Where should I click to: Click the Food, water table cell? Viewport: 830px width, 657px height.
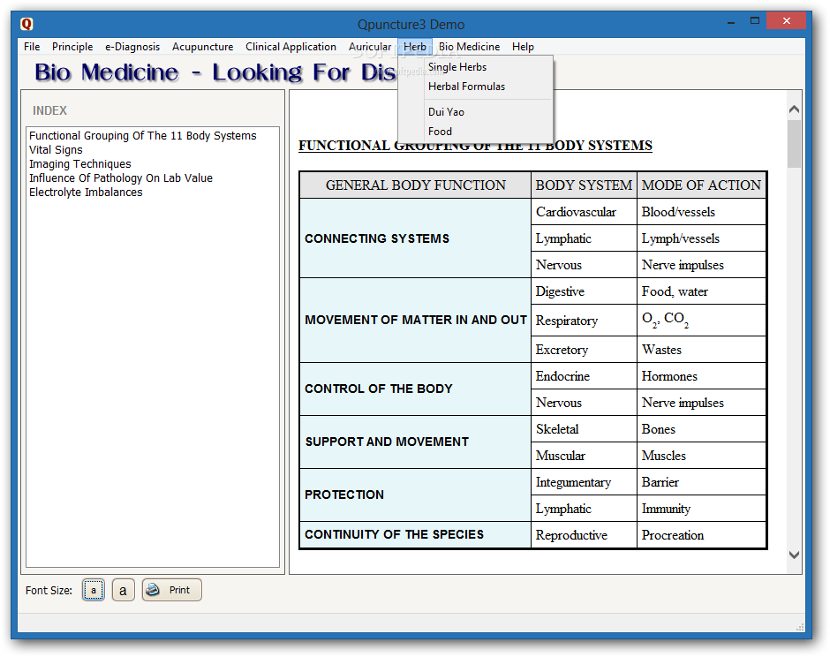(701, 291)
